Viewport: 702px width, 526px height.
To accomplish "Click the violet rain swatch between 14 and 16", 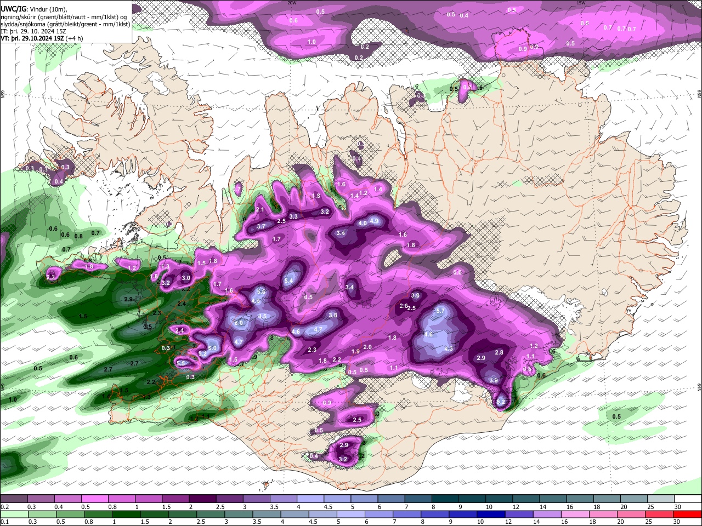I will tap(547, 514).
